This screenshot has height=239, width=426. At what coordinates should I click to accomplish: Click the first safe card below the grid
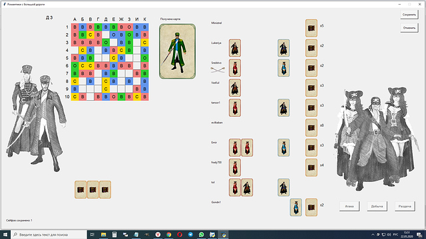pos(81,190)
